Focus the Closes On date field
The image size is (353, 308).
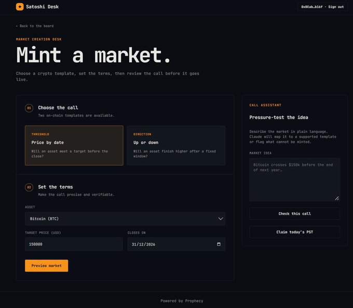177,244
